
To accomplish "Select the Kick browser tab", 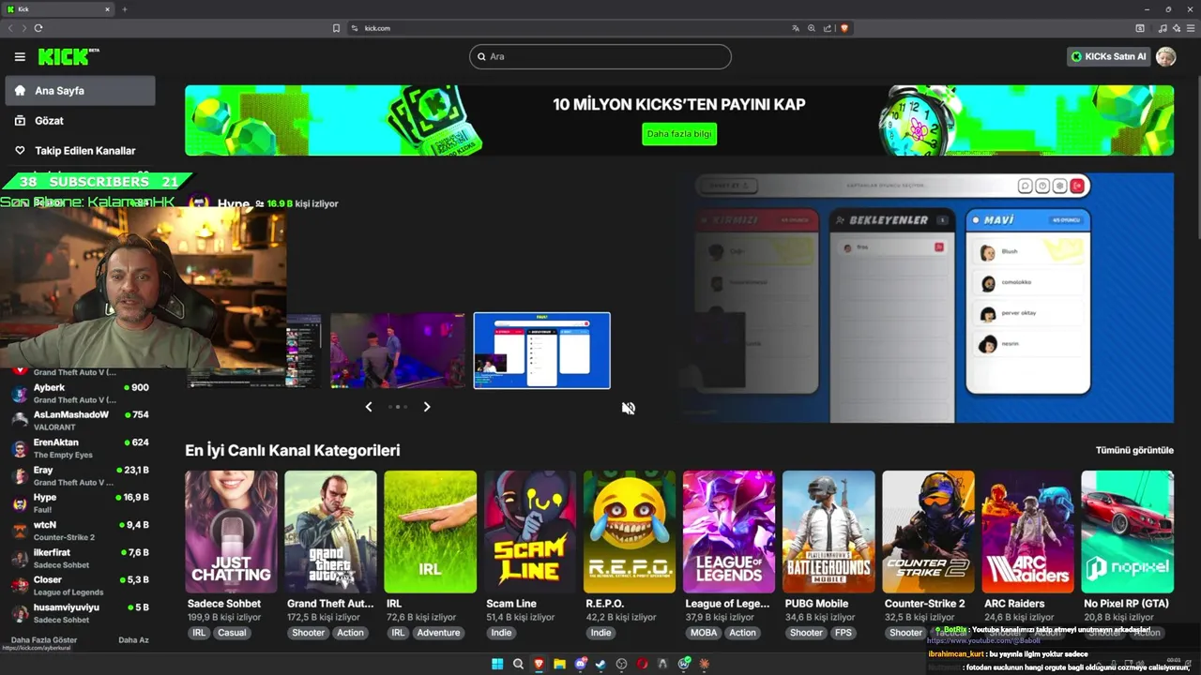I will [58, 9].
